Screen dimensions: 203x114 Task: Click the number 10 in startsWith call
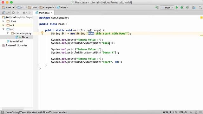pos(116,62)
